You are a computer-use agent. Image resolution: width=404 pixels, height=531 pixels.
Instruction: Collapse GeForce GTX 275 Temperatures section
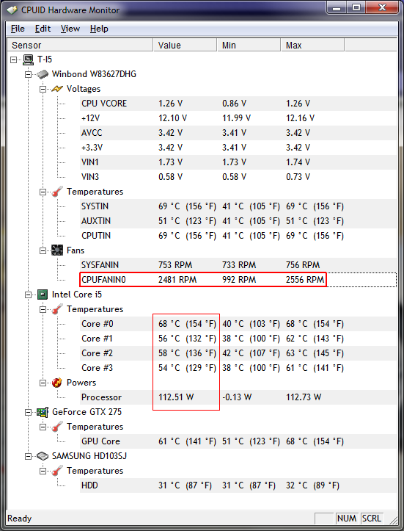coord(43,427)
